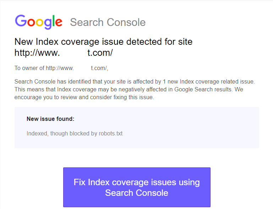Click the Fix Index coverage issues button
This screenshot has width=273, height=209.
pos(137,187)
